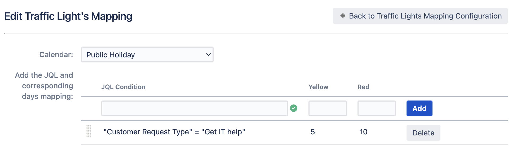Click the "Customer Request Type" JQL text
The height and width of the screenshot is (146, 512).
[x=174, y=132]
